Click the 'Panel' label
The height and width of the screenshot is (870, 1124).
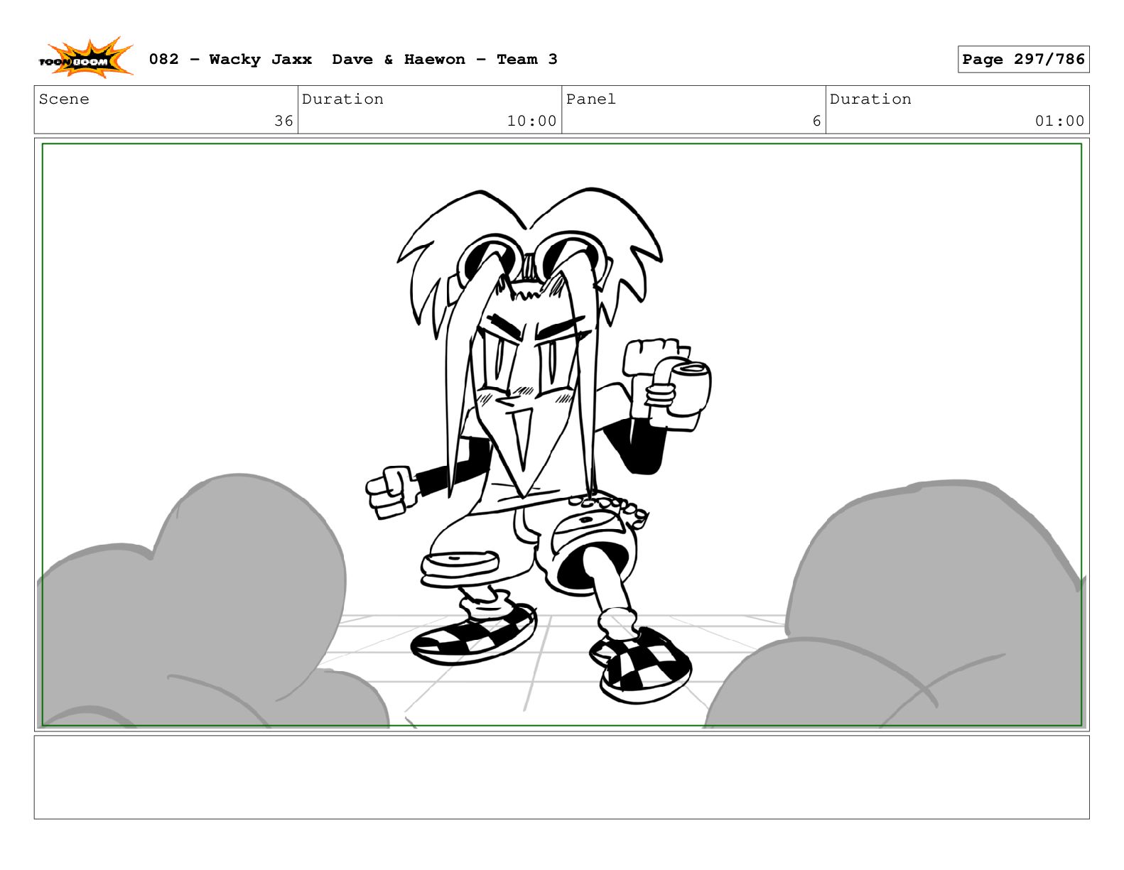click(x=590, y=99)
